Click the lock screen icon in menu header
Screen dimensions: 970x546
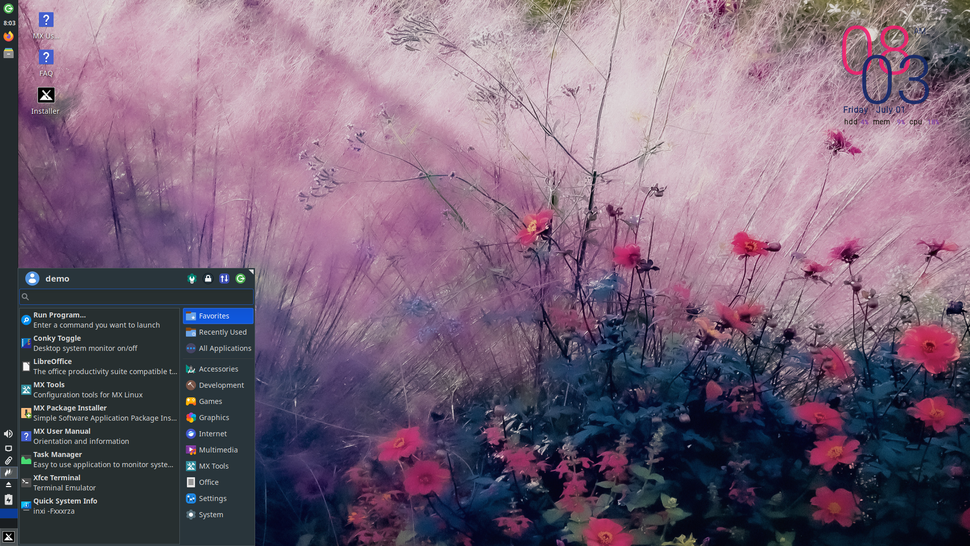[x=208, y=279]
